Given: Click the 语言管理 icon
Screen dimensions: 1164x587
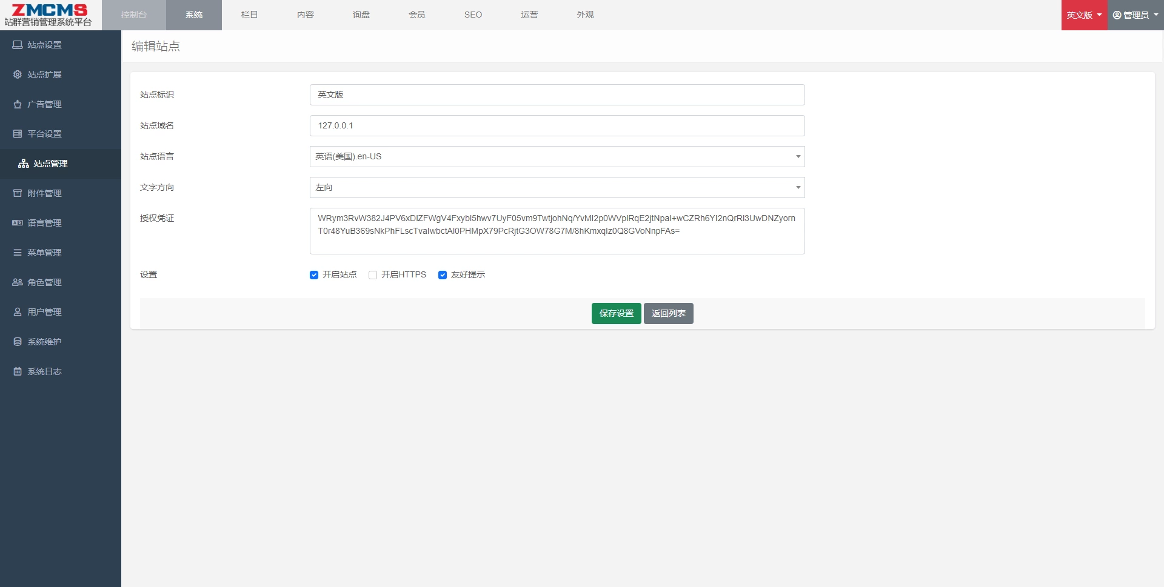Looking at the screenshot, I should coord(18,223).
